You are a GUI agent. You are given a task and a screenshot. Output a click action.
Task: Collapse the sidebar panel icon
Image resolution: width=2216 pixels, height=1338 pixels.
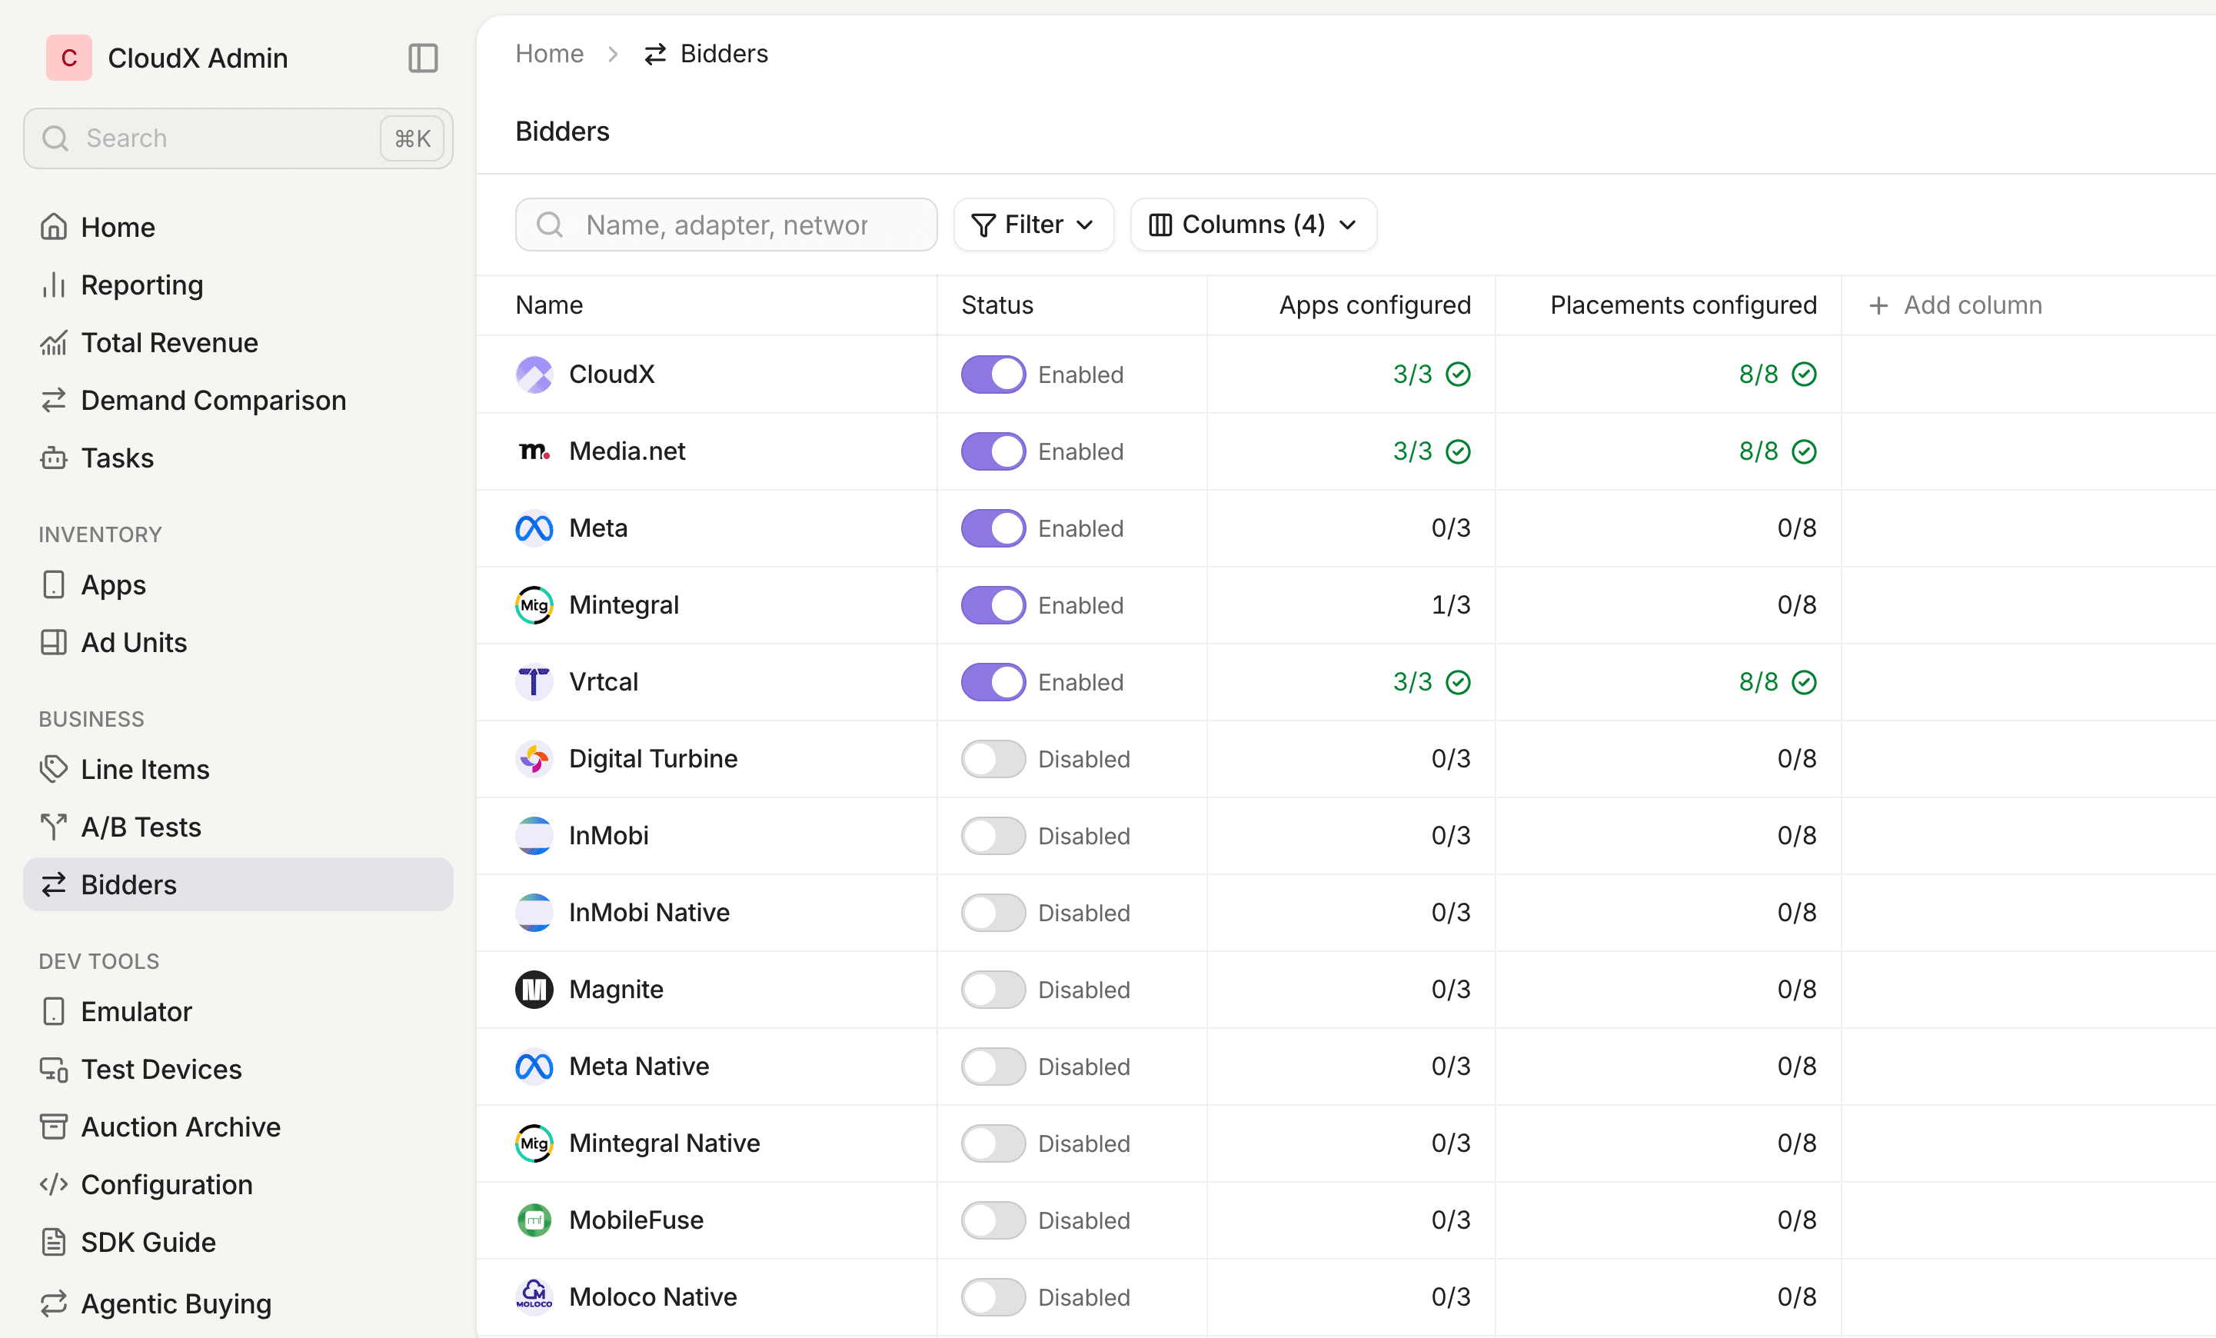coord(423,58)
